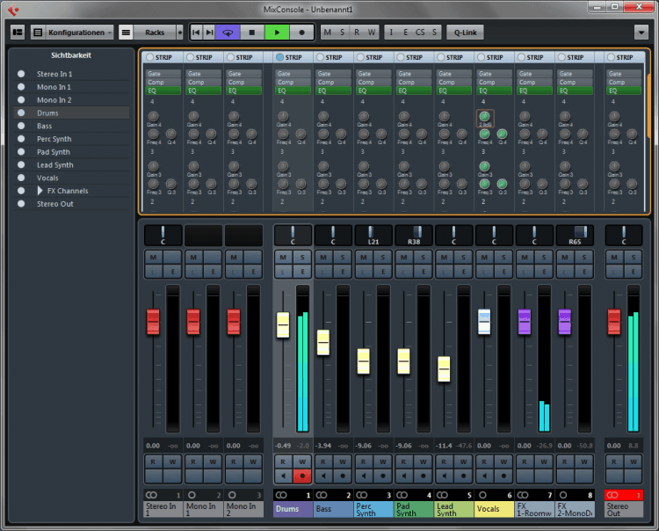Select Pad Synth in visibility list

point(54,152)
